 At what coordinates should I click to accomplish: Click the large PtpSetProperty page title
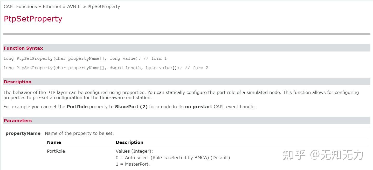point(33,19)
